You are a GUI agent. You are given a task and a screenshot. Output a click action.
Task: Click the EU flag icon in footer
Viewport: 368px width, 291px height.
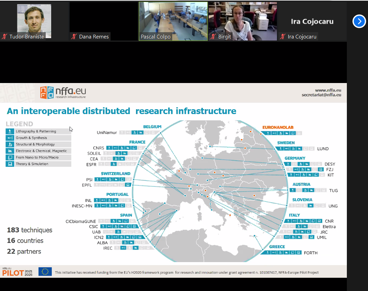(45, 272)
